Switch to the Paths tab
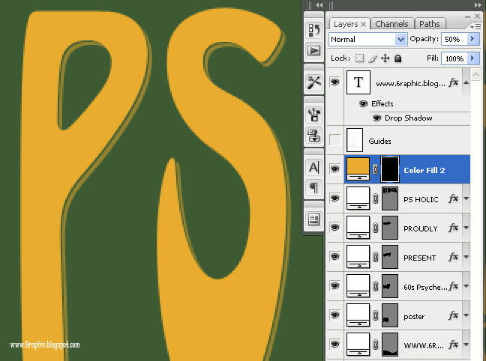This screenshot has width=486, height=361. [x=429, y=24]
